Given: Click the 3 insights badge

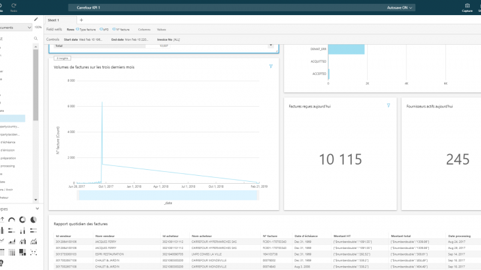Looking at the screenshot, I should [63, 59].
